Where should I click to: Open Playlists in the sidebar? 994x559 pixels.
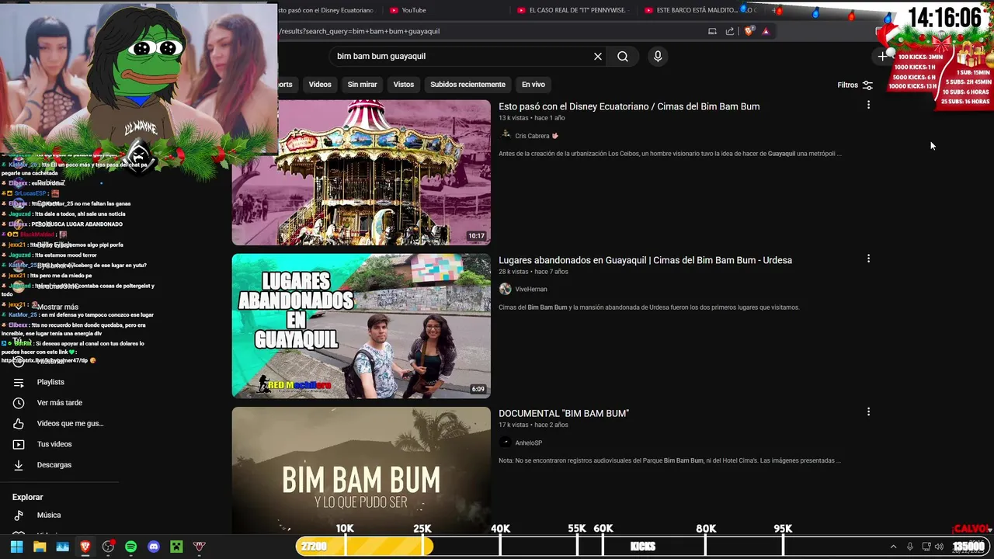50,382
